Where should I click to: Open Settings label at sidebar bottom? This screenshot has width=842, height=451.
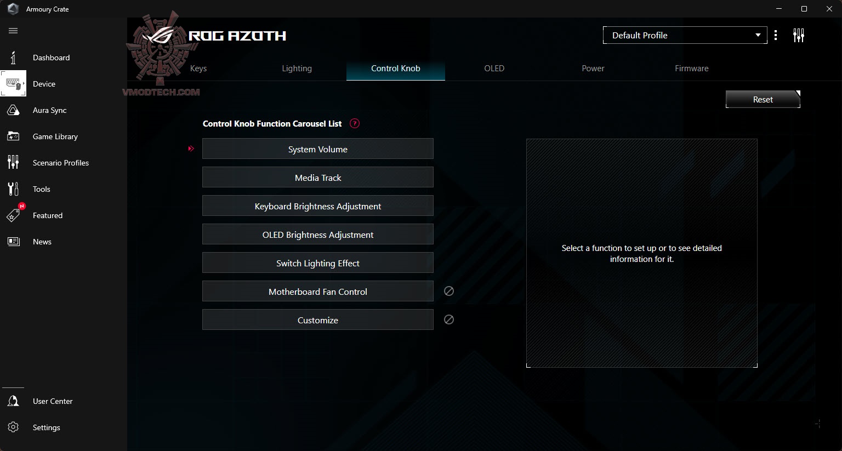click(47, 427)
